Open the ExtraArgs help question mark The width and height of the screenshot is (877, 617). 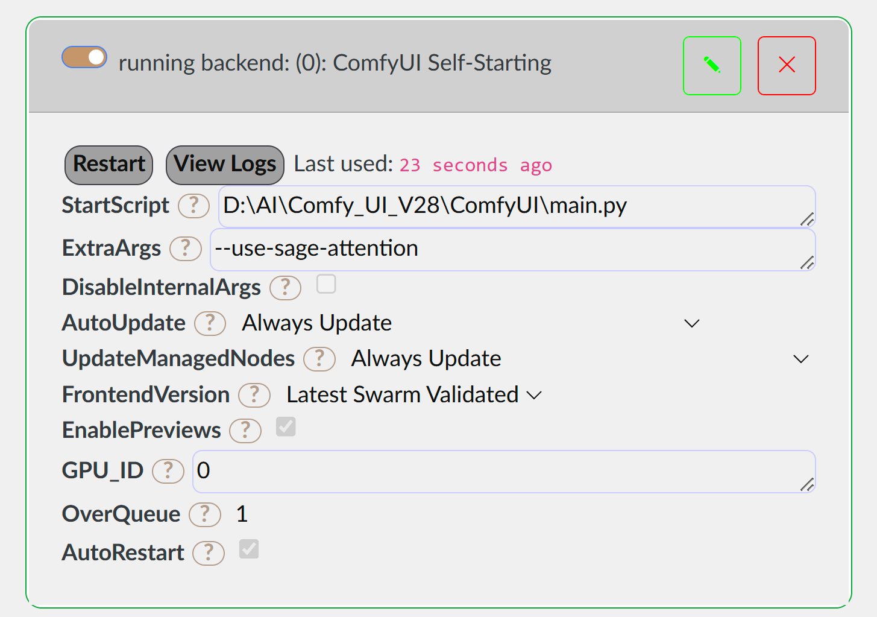185,248
